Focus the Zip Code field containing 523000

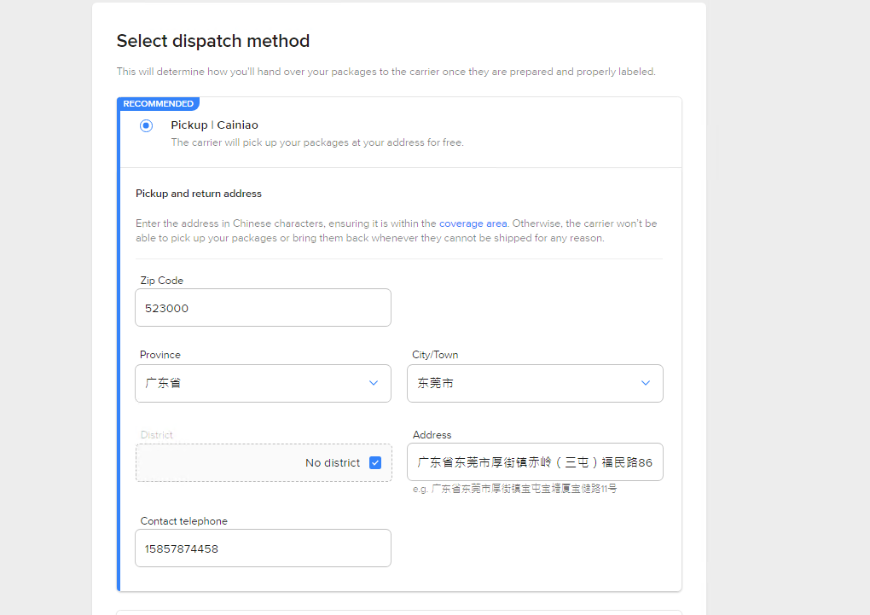coord(263,308)
